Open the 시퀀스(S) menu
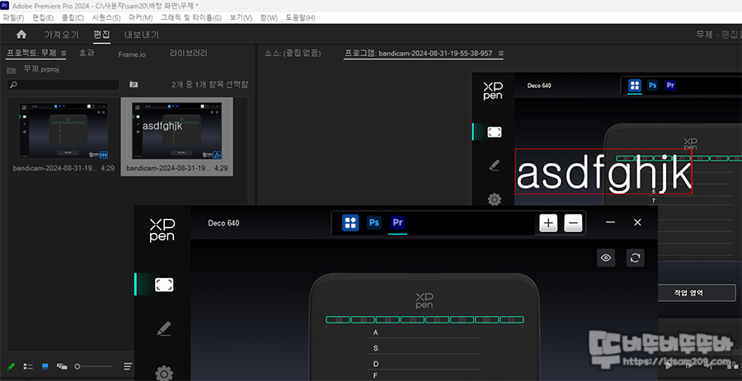 coord(106,18)
